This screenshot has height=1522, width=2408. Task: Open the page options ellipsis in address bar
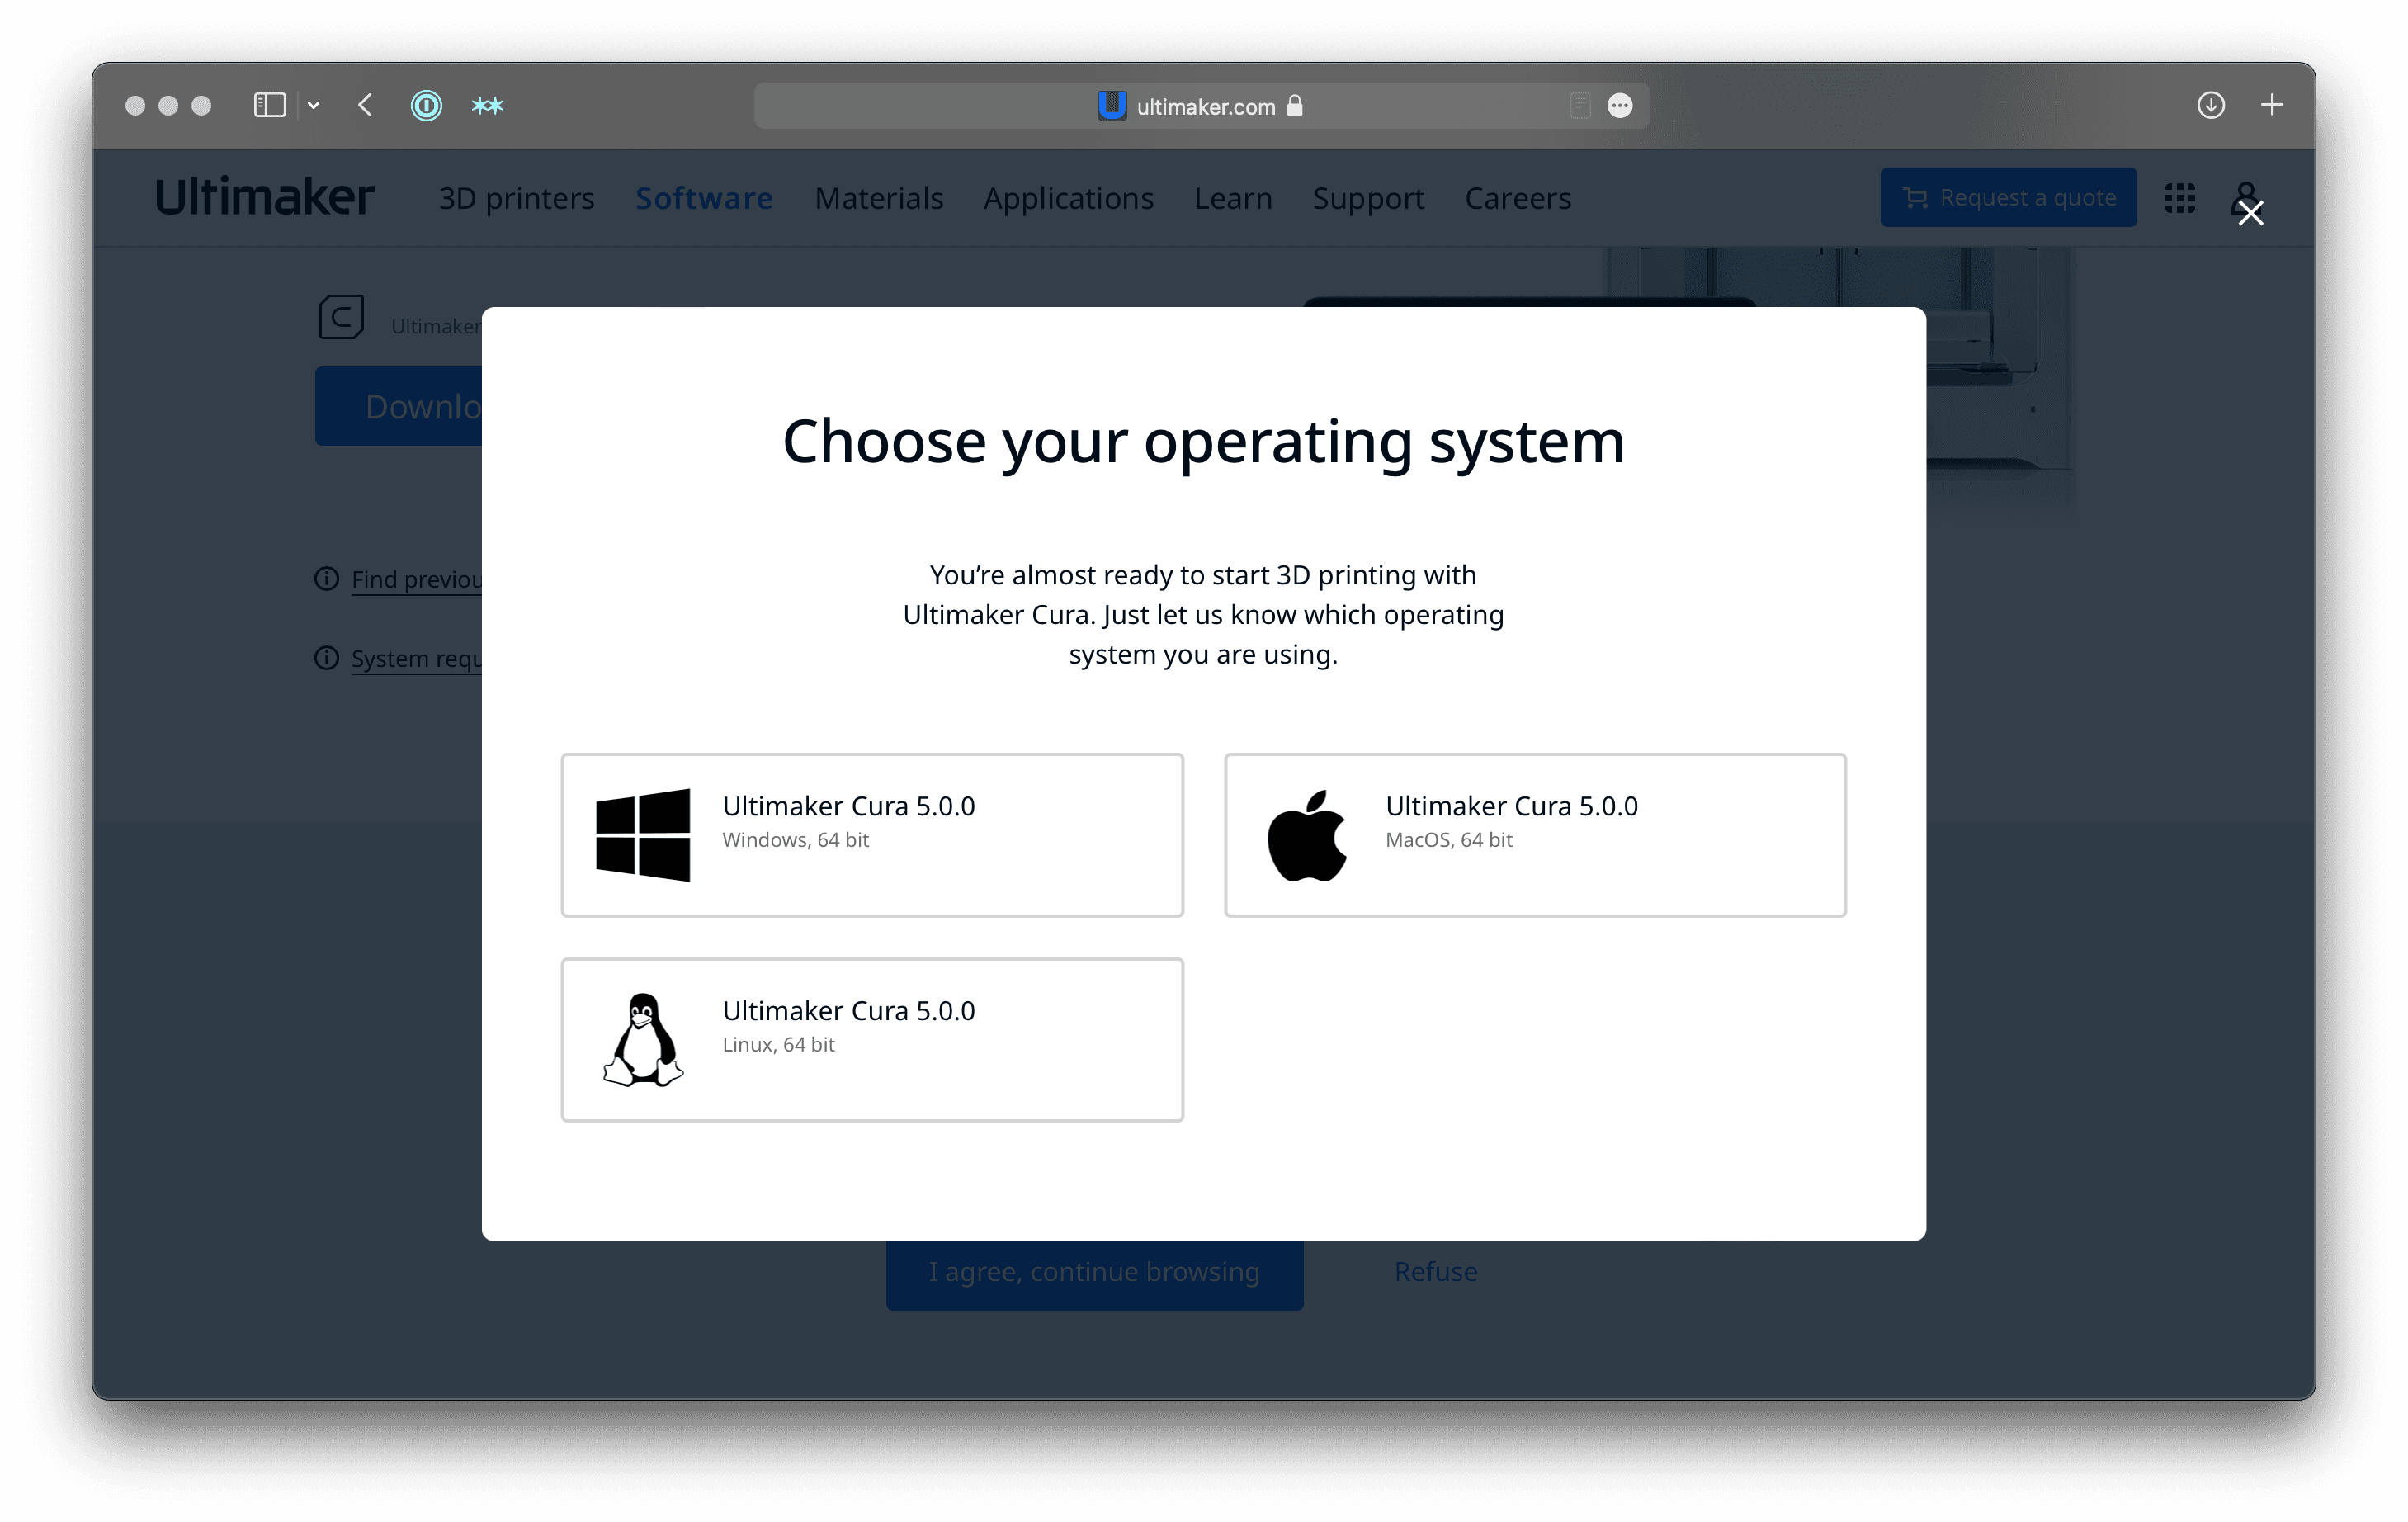[1620, 106]
